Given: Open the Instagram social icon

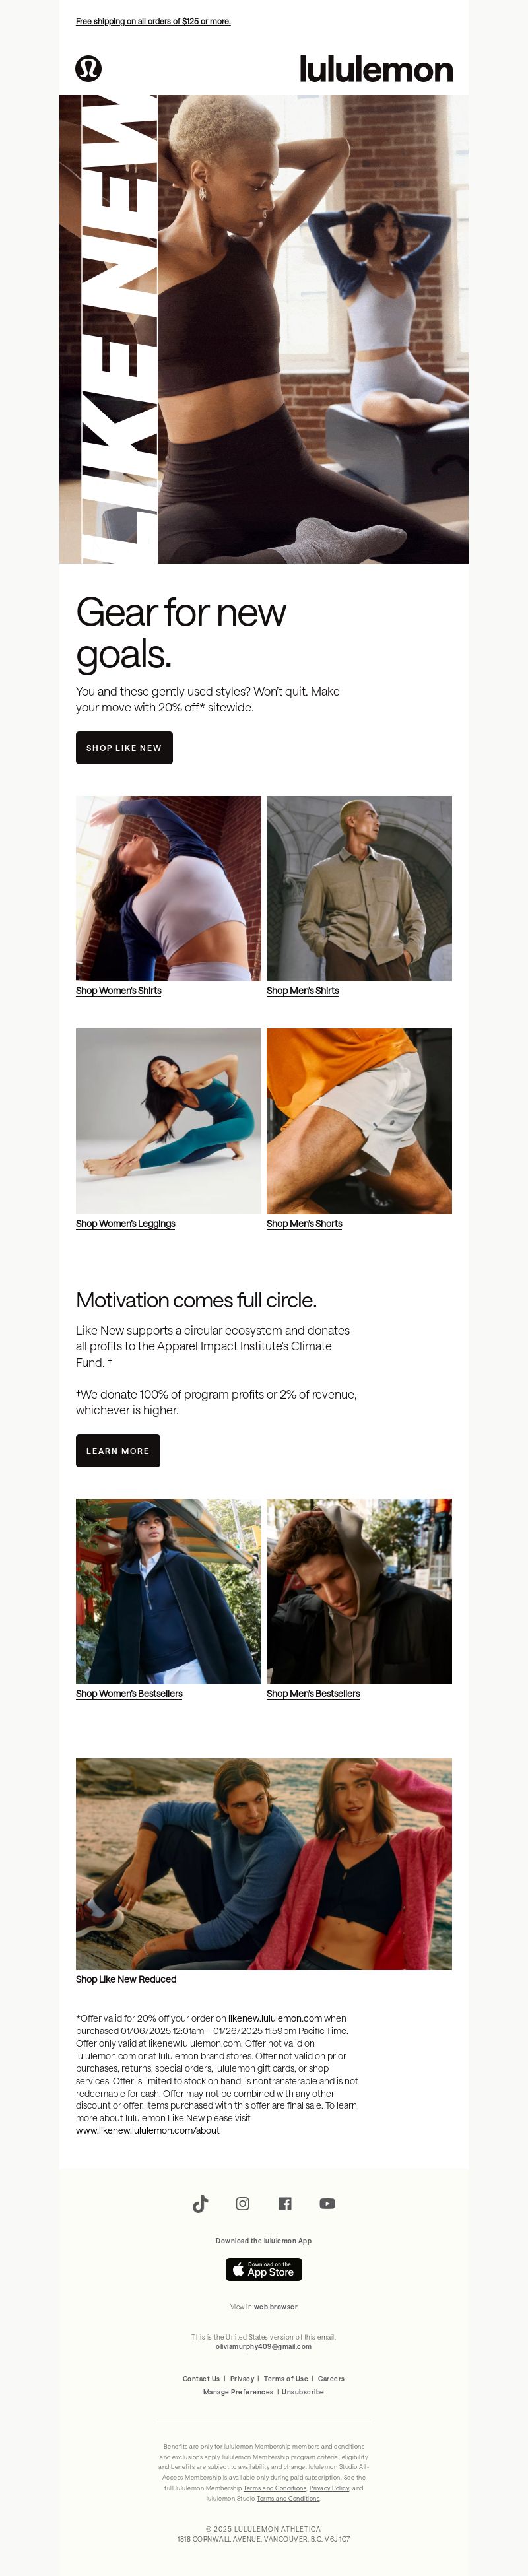Looking at the screenshot, I should [x=243, y=2203].
